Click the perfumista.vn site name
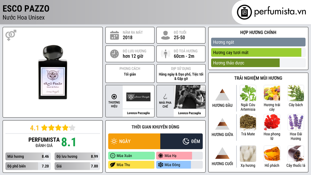Image resolution: width=311 pixels, height=175 pixels. 280,12
